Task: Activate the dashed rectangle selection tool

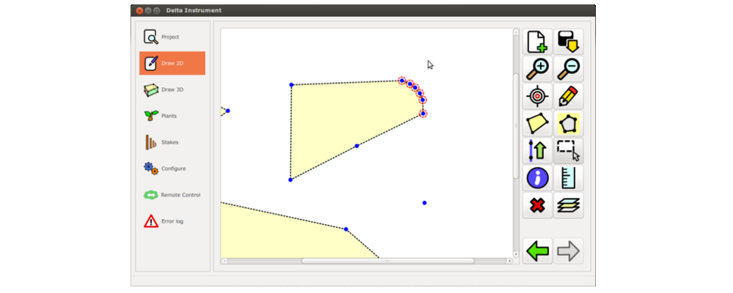Action: (x=568, y=150)
